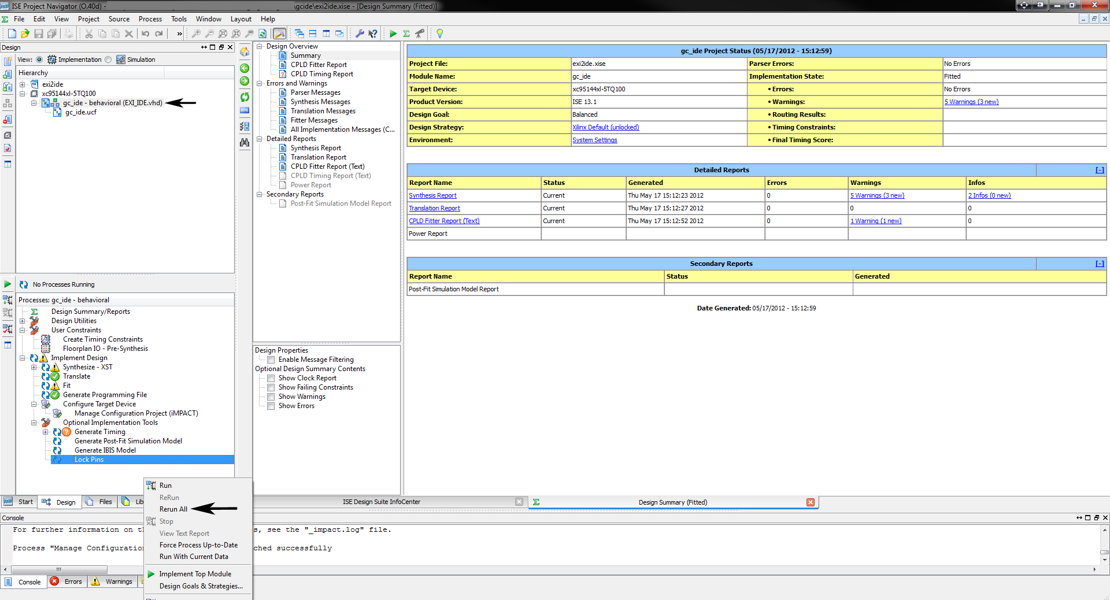Click the green Implement Top Module arrow
This screenshot has height=600, width=1110.
(x=393, y=34)
